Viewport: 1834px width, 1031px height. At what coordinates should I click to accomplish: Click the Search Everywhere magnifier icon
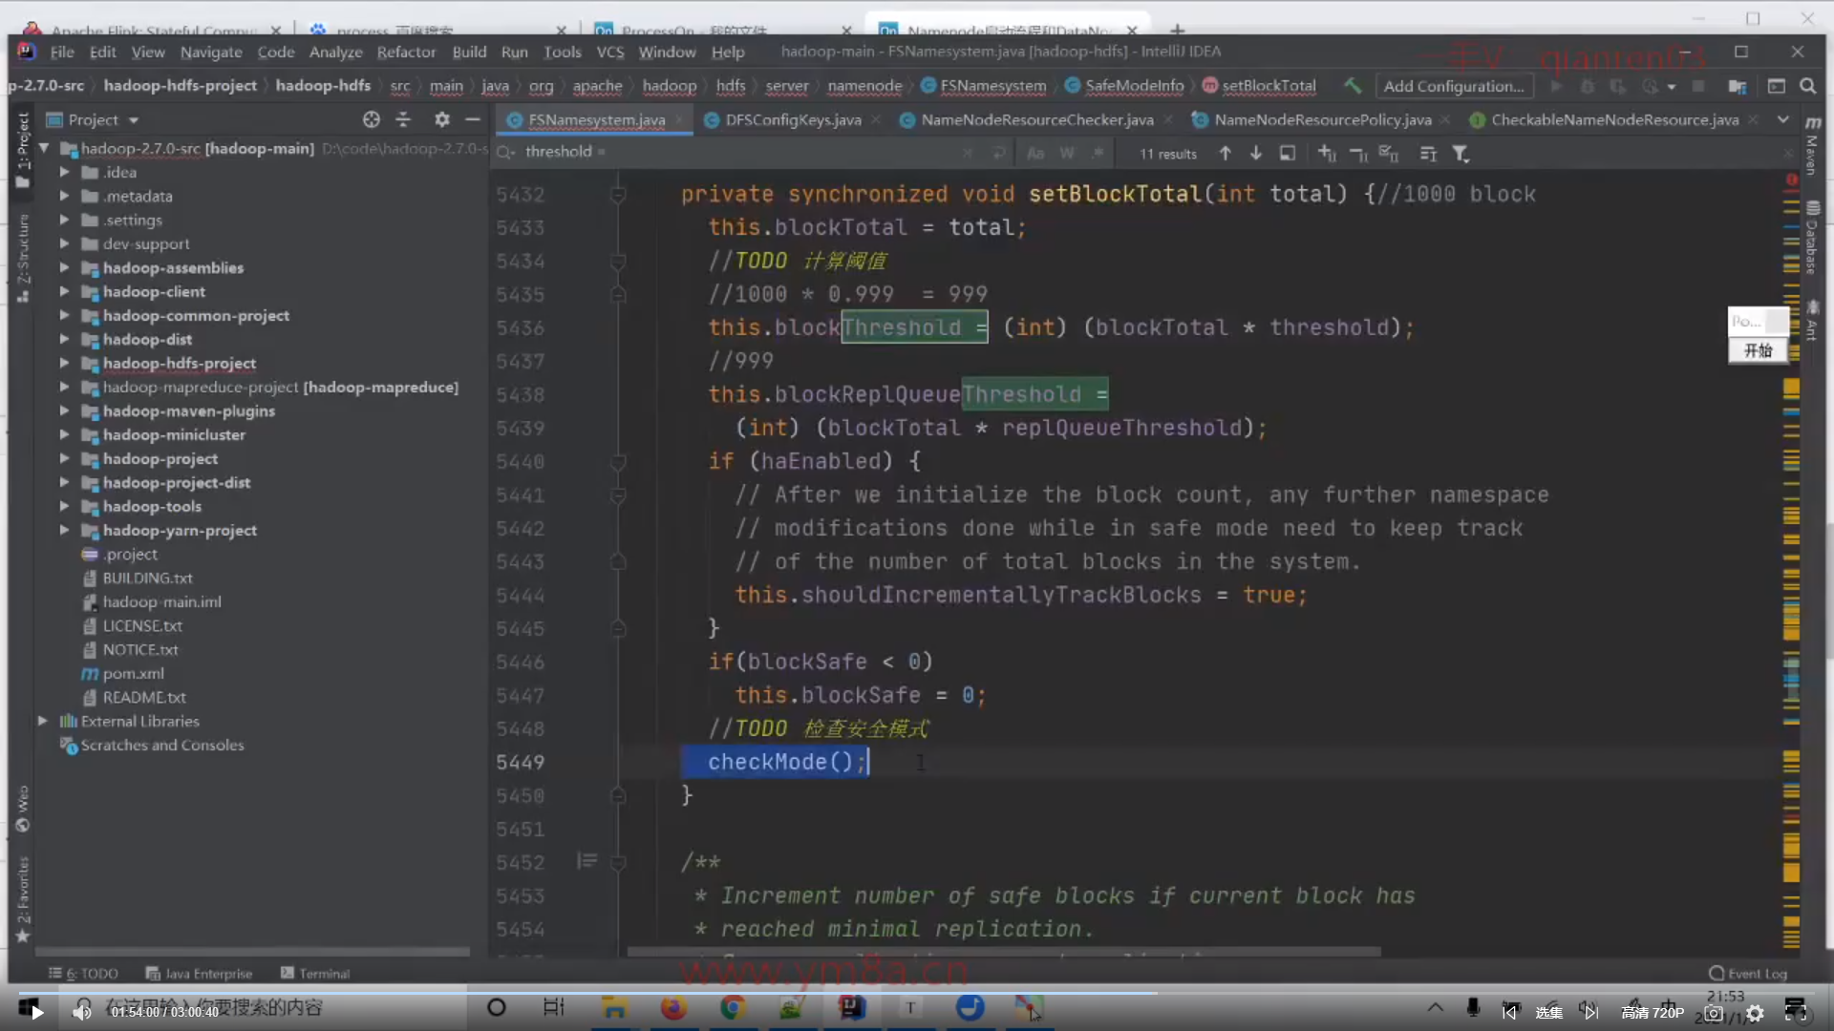click(1807, 86)
